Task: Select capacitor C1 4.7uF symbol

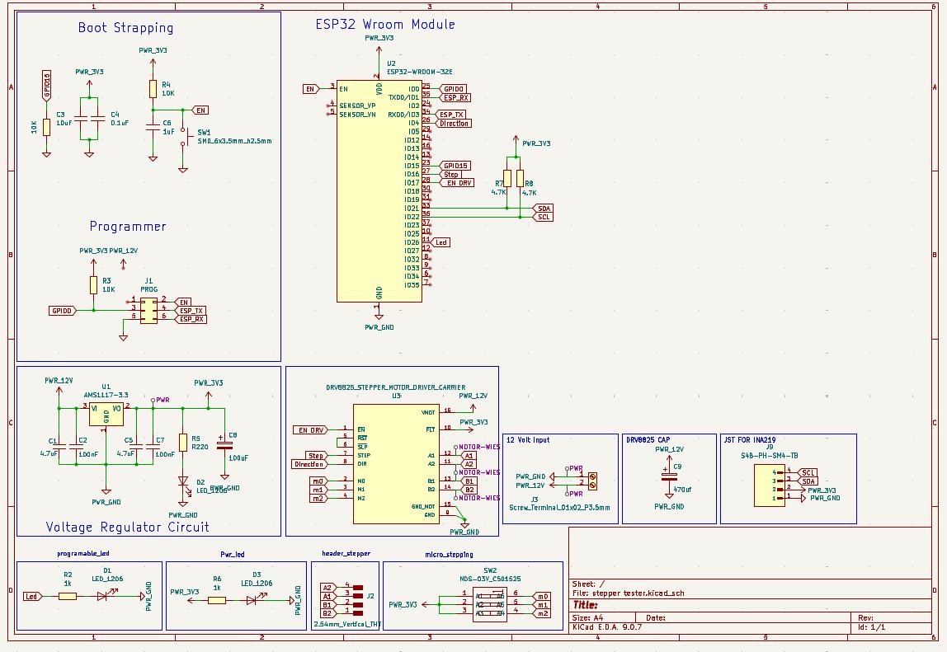Action: tap(59, 446)
